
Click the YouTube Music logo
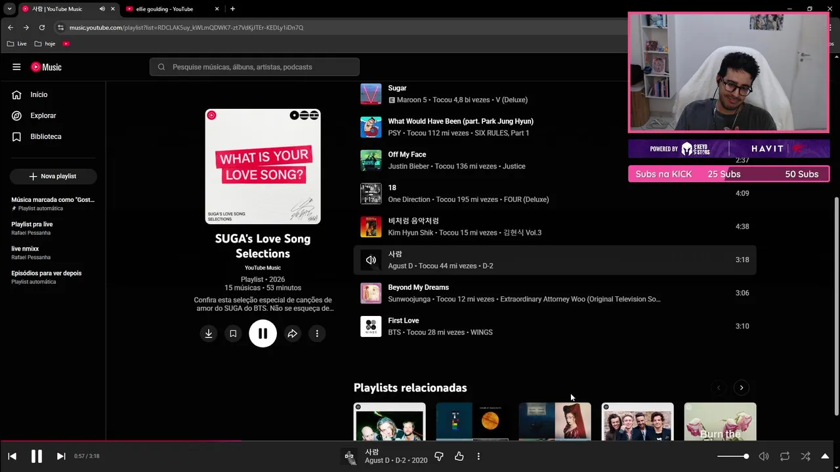coord(46,67)
